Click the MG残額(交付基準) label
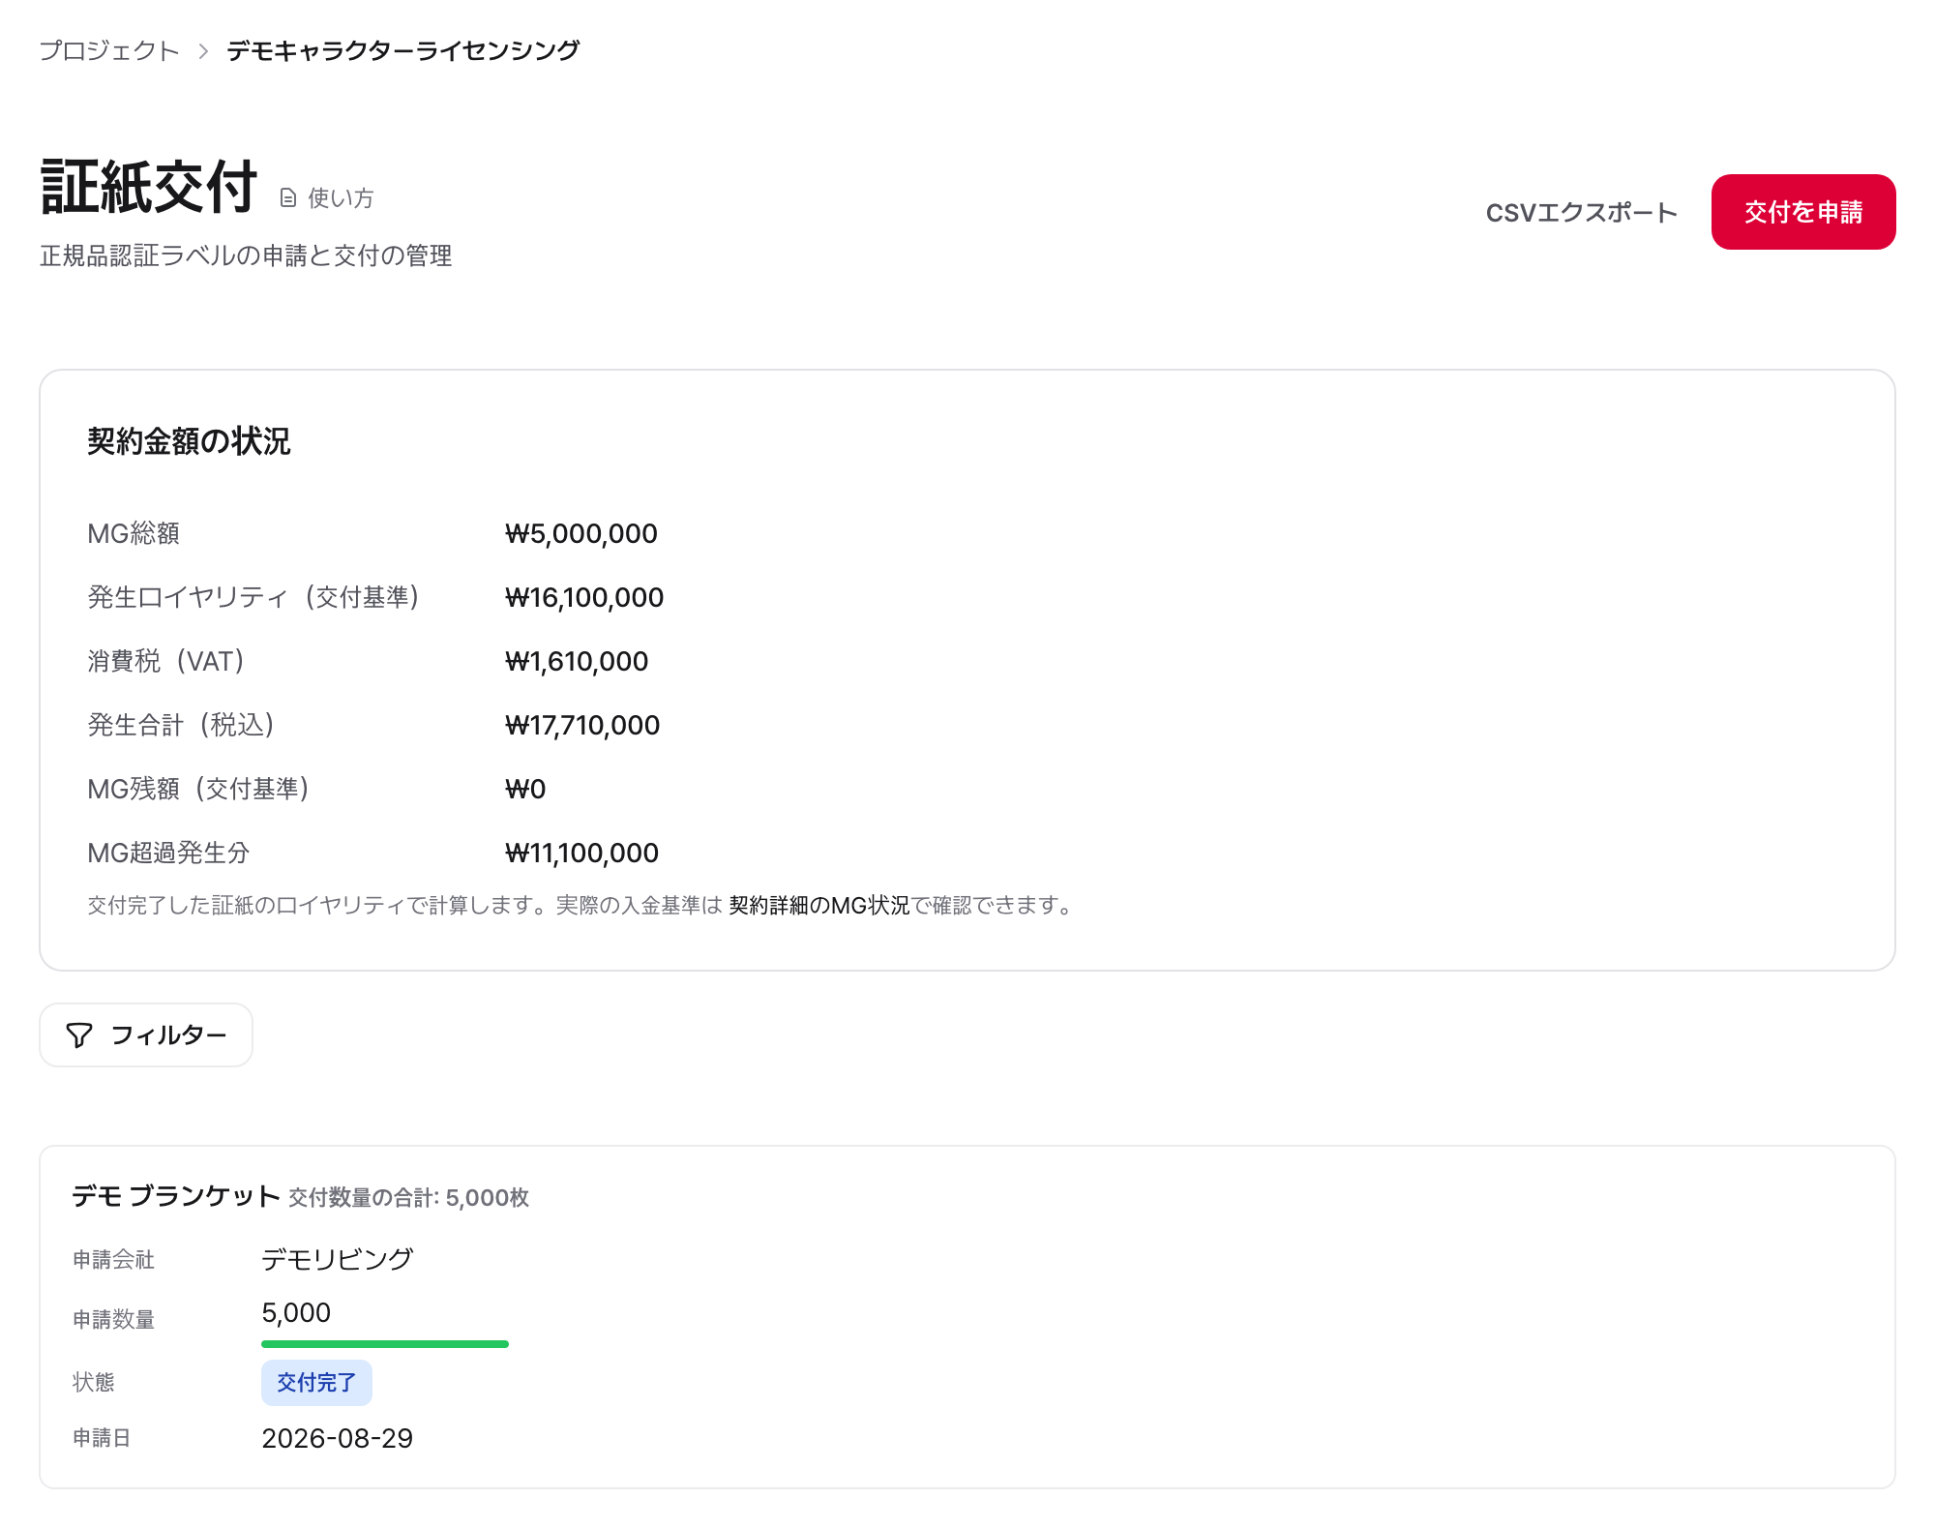Screen dimensions: 1935x1529 (x=198, y=789)
